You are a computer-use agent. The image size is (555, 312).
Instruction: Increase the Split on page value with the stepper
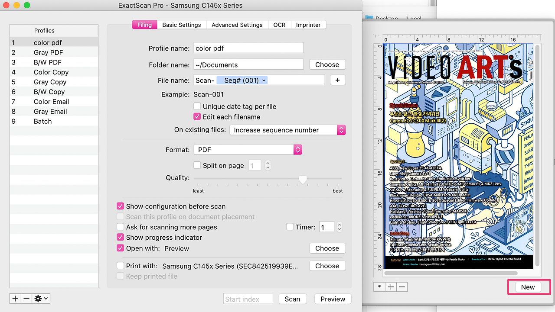point(268,163)
